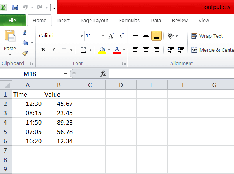
Task: Redo the last undone action
Action: click(39, 7)
